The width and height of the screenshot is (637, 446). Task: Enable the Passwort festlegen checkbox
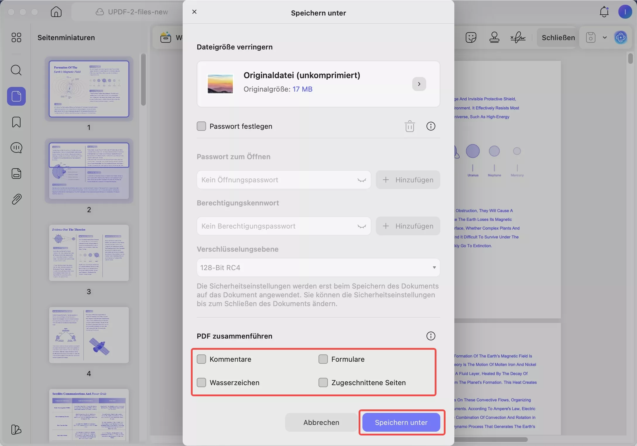[201, 126]
